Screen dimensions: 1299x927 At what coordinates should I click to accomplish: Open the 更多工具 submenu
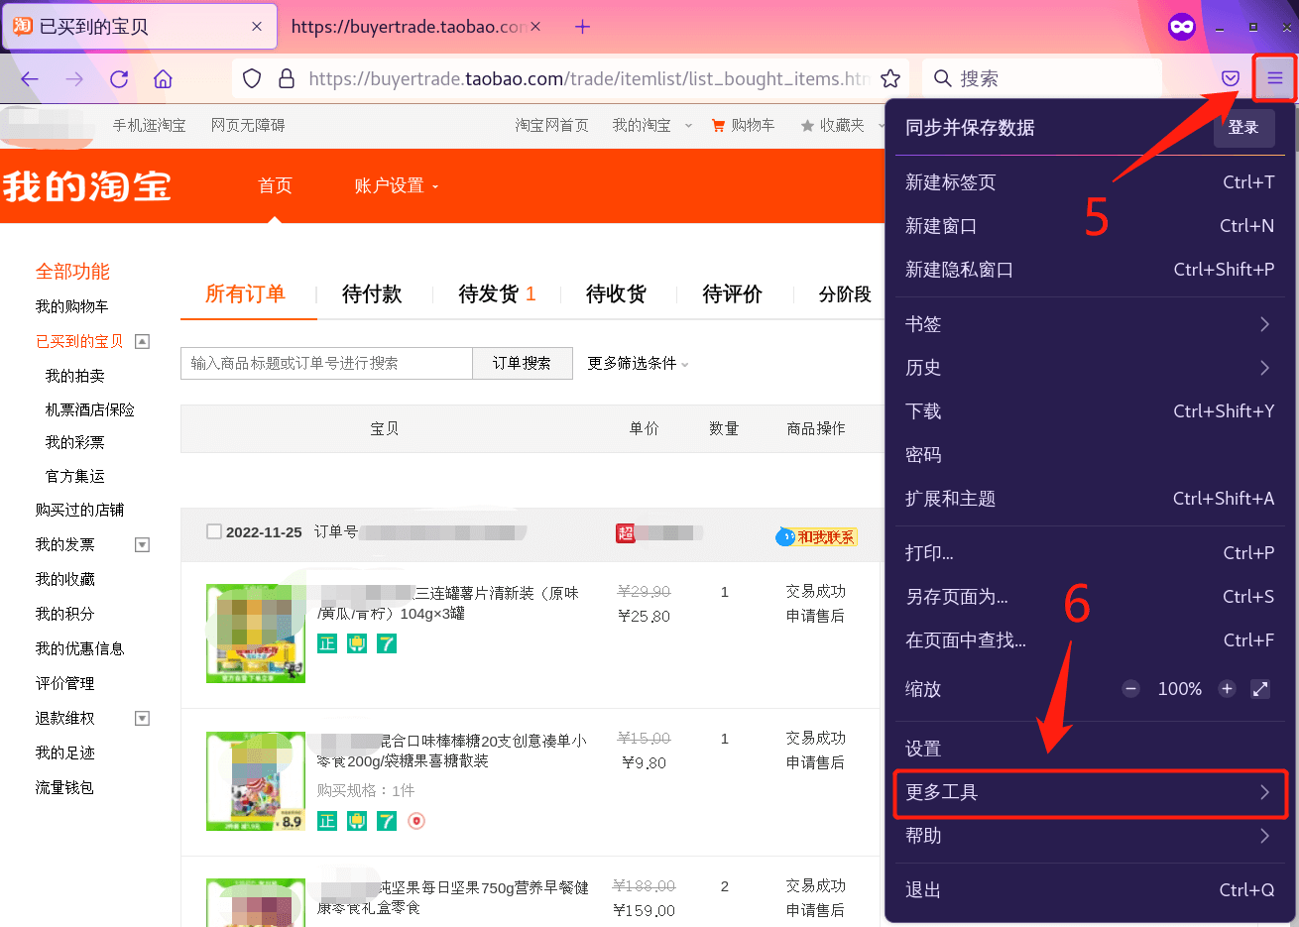tap(1088, 792)
